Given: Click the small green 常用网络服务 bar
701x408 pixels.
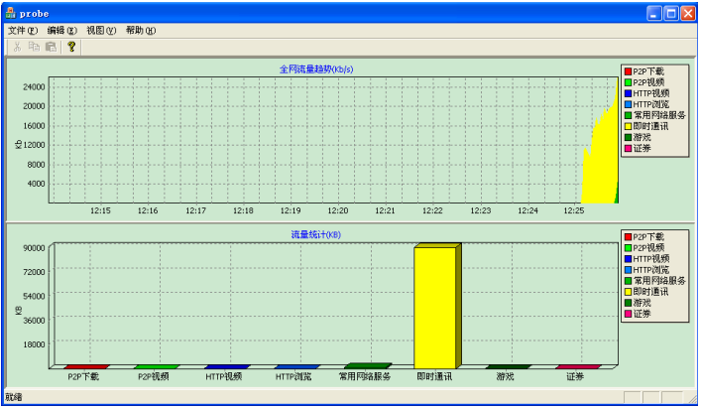Looking at the screenshot, I should [368, 366].
